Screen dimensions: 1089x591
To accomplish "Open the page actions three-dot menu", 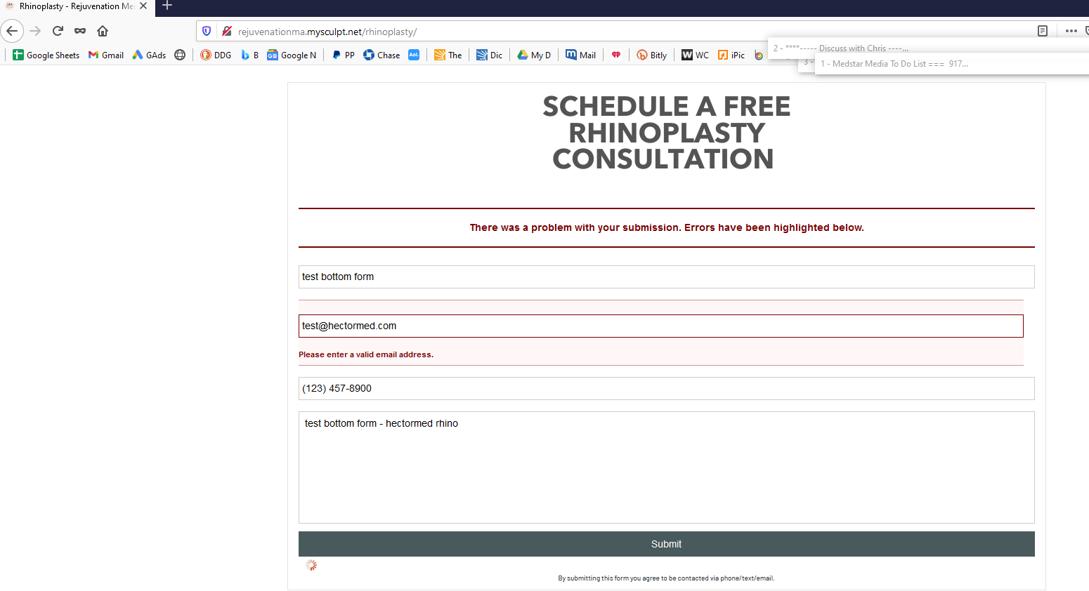I will (1071, 31).
